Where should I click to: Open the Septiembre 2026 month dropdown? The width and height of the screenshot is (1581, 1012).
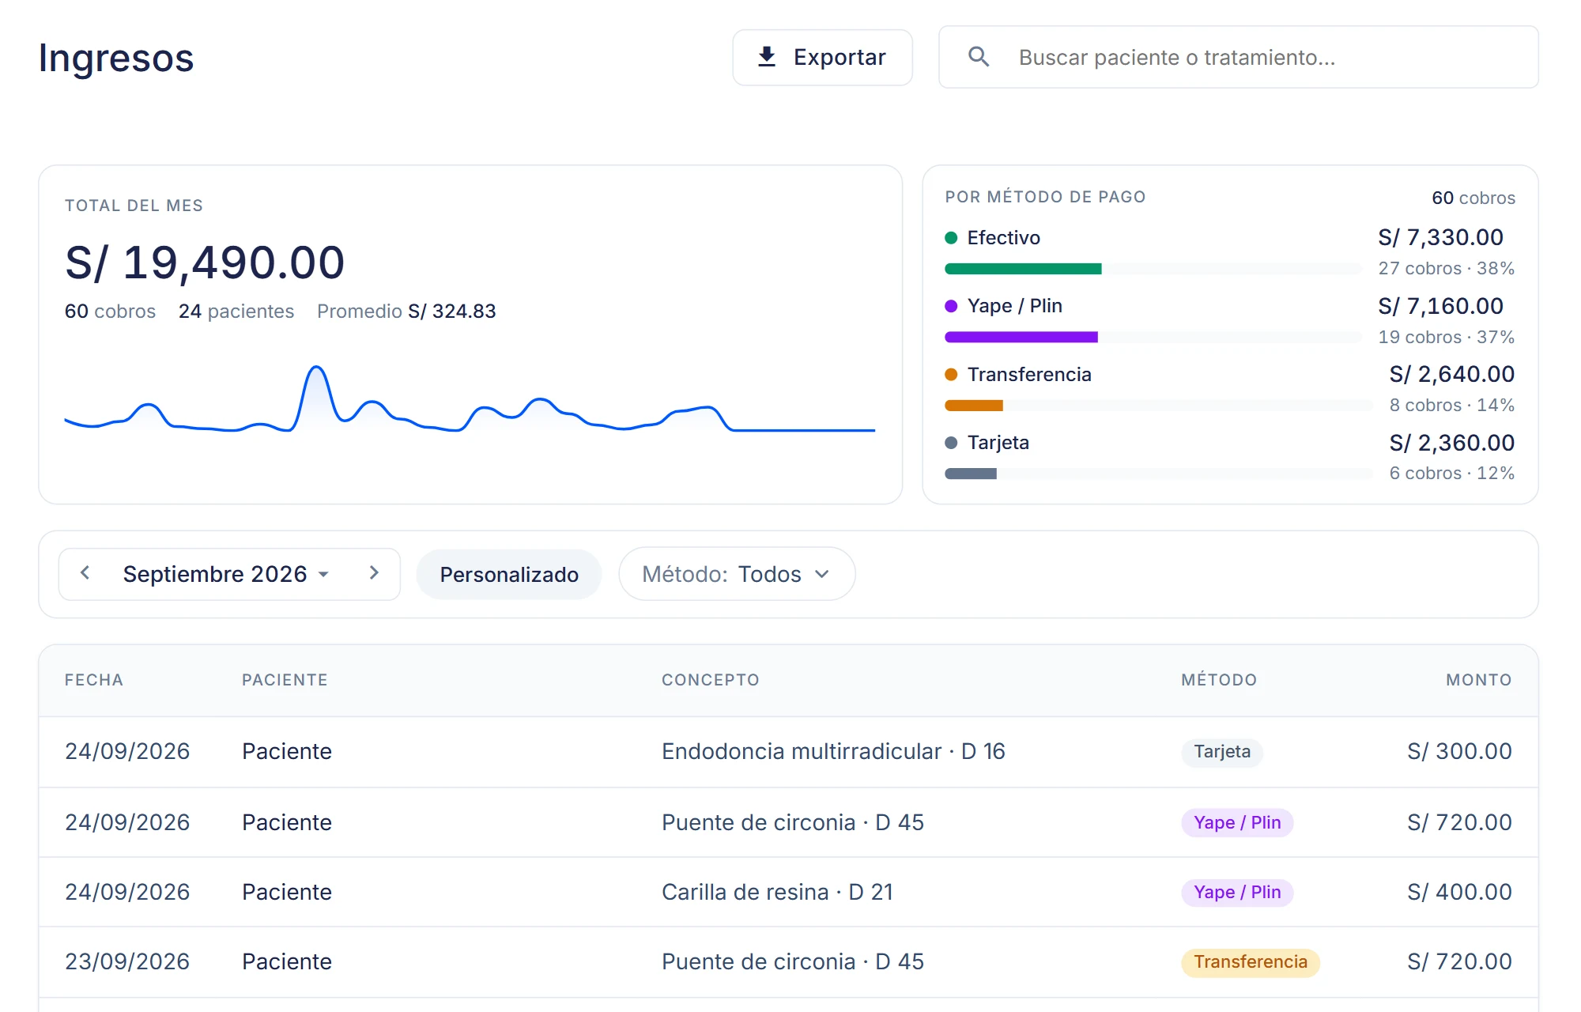226,574
